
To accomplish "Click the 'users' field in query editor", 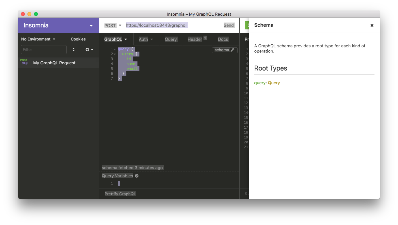I will pyautogui.click(x=128, y=54).
